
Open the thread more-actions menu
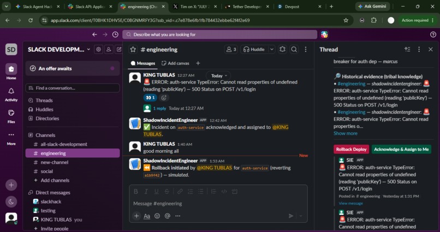419,49
